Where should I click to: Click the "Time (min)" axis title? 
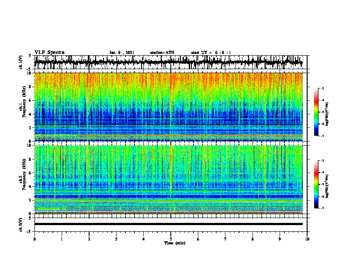(175, 243)
